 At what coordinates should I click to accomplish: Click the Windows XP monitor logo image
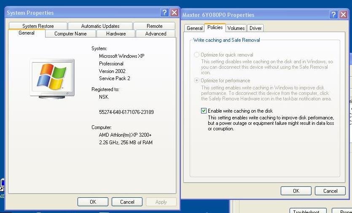click(52, 79)
